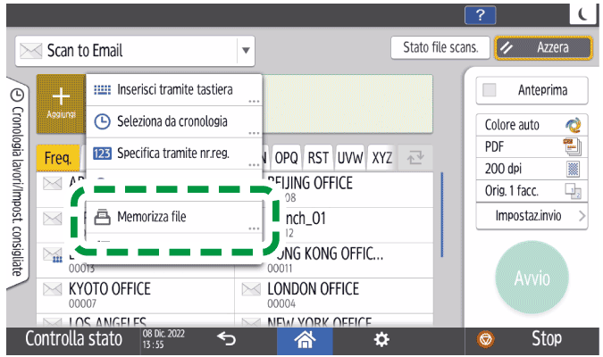603x357 pixels.
Task: Choose Inserisci tramite tastiera
Action: click(174, 90)
